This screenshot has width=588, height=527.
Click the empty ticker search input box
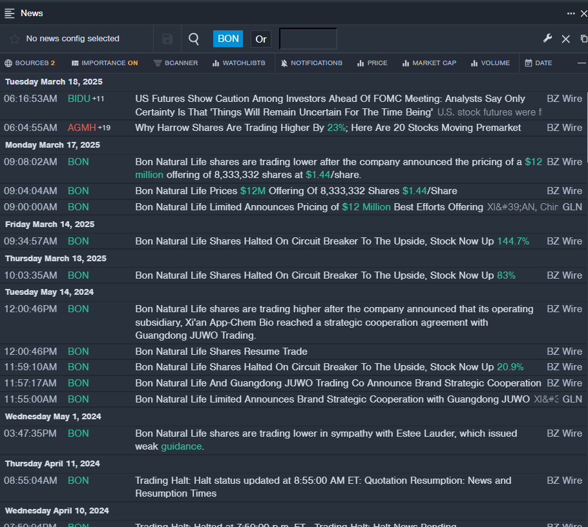point(308,39)
